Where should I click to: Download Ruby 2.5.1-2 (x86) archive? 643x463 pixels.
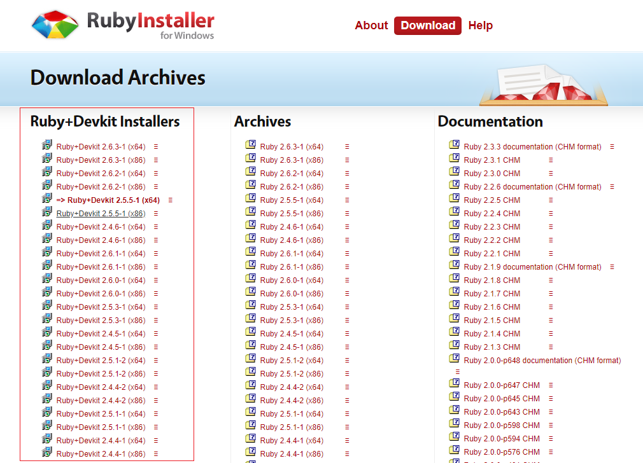coord(292,374)
